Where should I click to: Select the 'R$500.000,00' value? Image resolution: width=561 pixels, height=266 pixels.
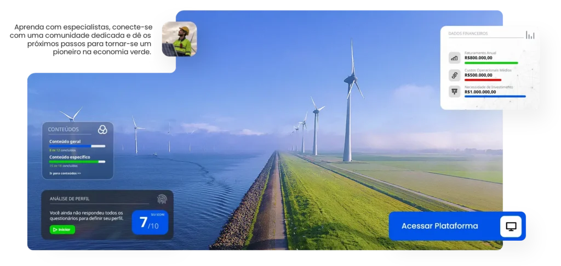click(478, 75)
